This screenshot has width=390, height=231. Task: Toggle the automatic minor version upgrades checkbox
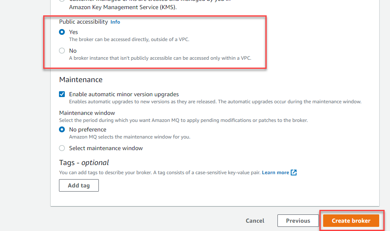coord(62,94)
